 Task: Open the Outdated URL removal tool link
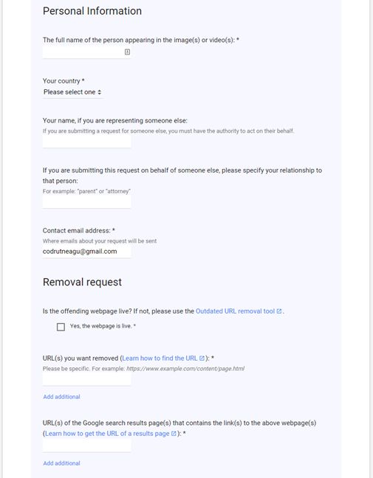[236, 311]
